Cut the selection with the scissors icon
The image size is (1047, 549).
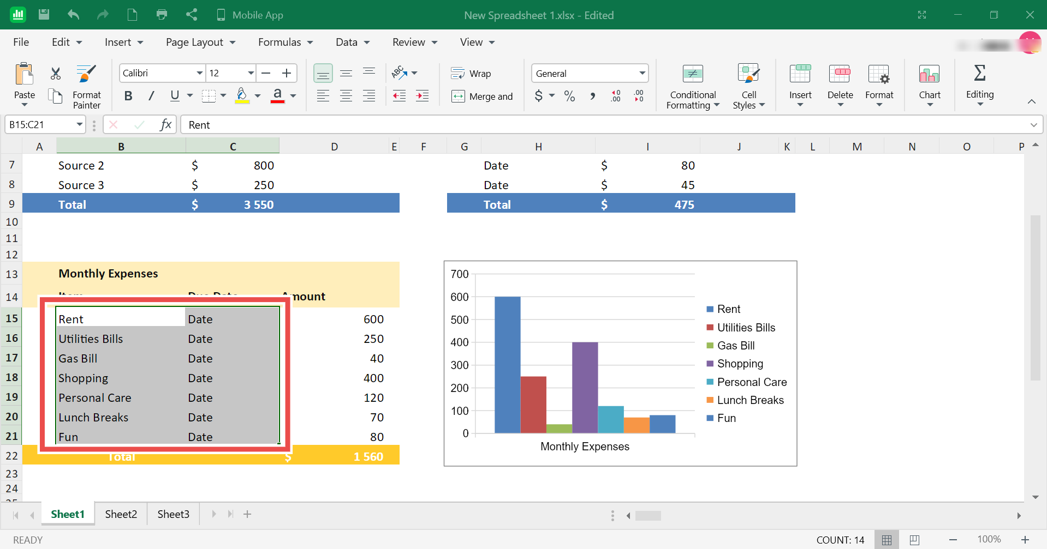[56, 74]
